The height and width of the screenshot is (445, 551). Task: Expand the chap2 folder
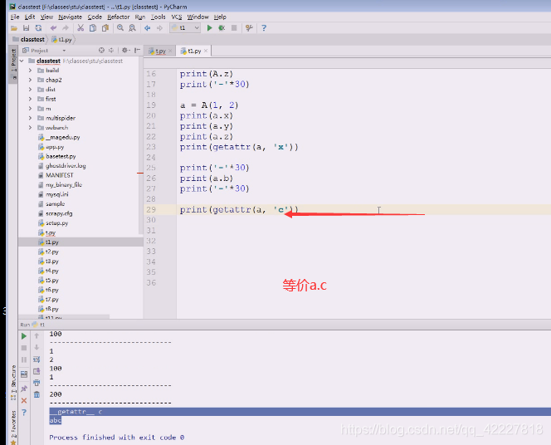(30, 81)
